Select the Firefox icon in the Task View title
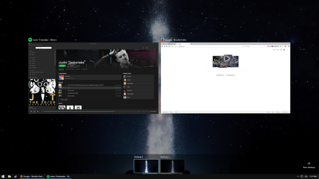The height and width of the screenshot is (179, 319). pyautogui.click(x=162, y=40)
